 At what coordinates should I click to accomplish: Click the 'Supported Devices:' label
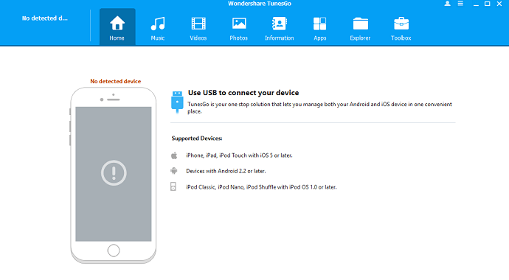[197, 139]
